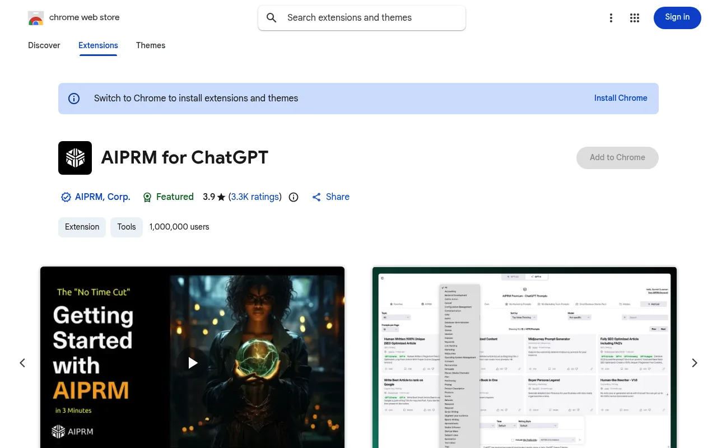This screenshot has width=717, height=448.
Task: Click the Switch to Chrome banner text
Action: [196, 99]
